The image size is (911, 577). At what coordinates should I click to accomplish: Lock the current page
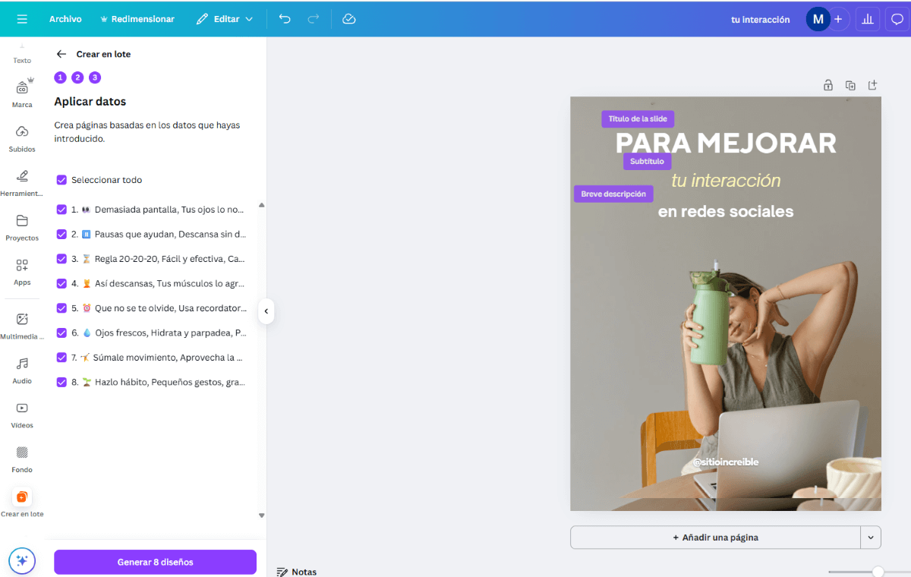pyautogui.click(x=827, y=85)
